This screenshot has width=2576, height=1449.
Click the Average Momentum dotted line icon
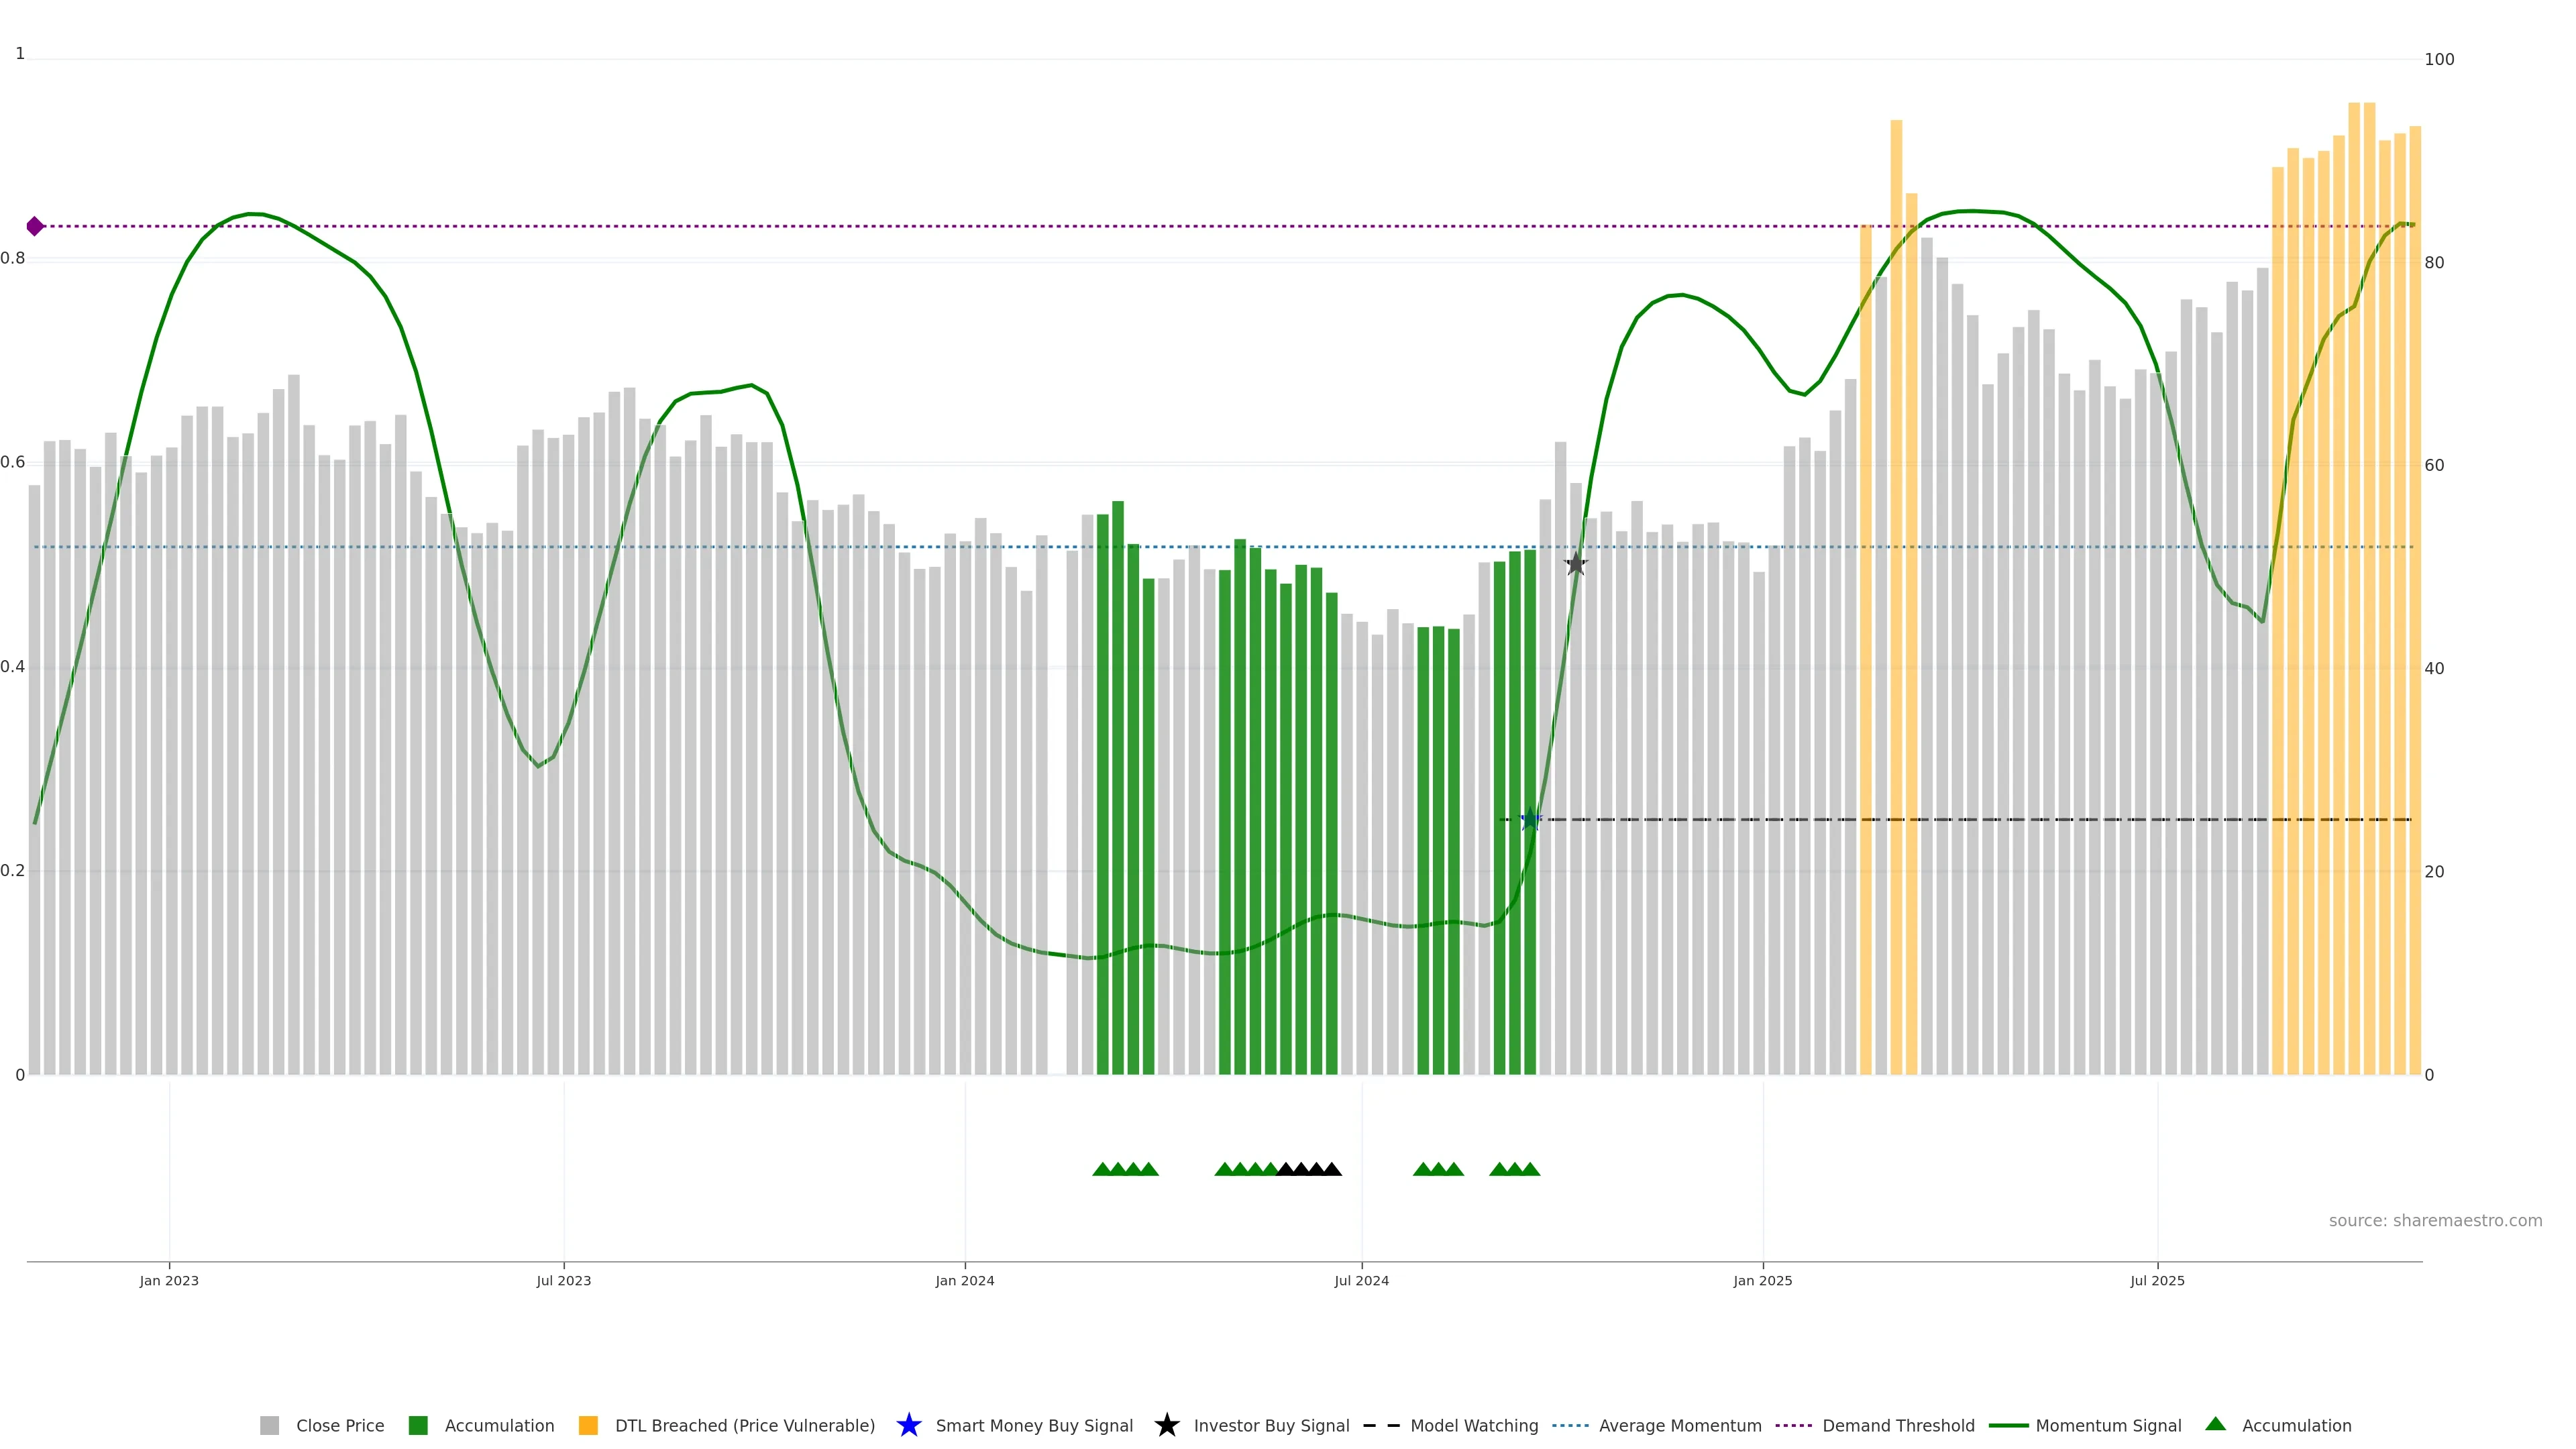coord(1570,1425)
